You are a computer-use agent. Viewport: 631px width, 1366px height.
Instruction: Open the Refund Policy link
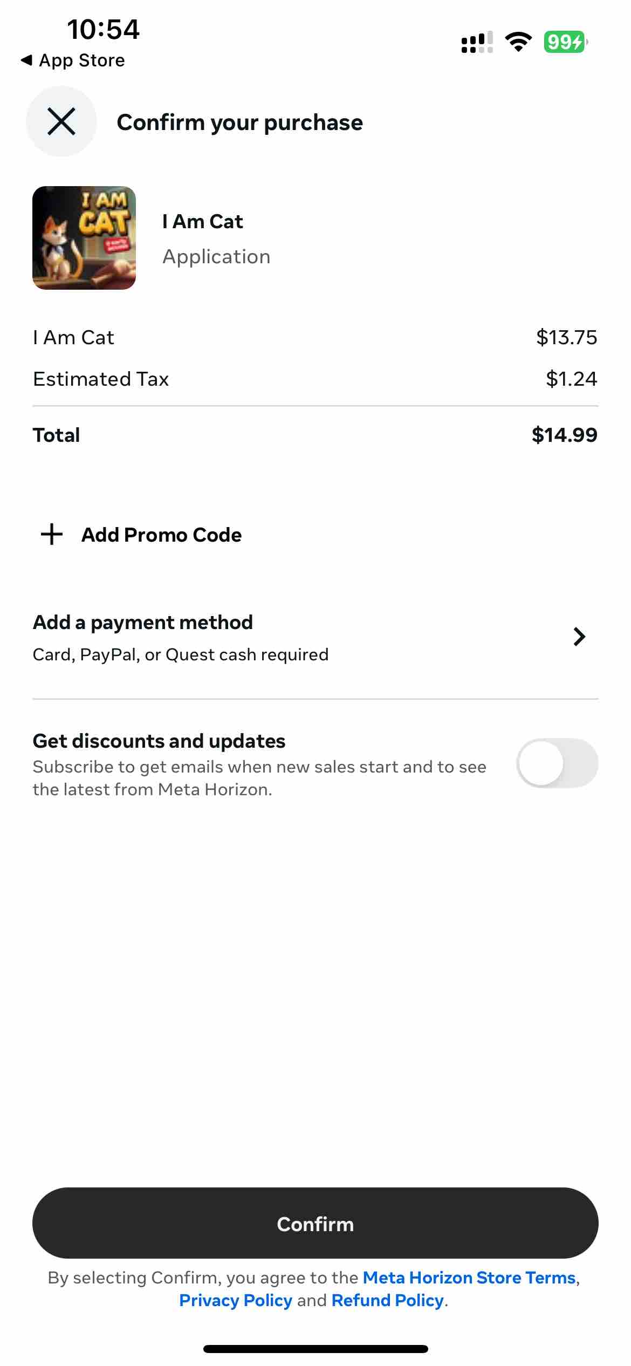388,1300
